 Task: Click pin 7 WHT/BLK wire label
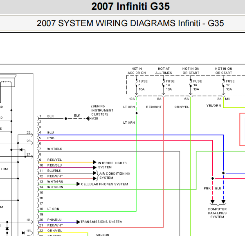[55, 149]
